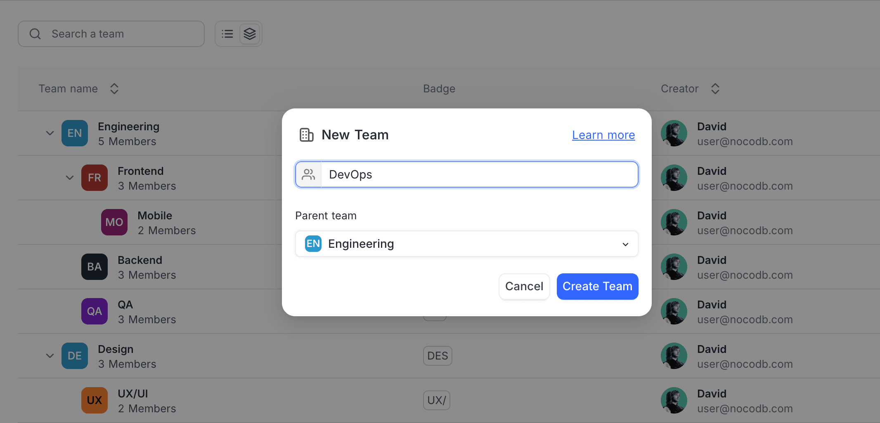The height and width of the screenshot is (423, 880).
Task: Switch to hierarchy layers view
Action: 250,34
